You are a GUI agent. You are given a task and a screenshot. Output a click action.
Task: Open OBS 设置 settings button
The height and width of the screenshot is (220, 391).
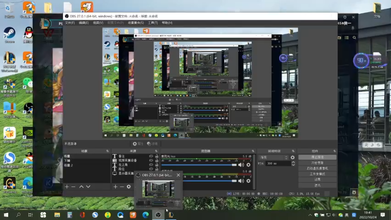(317, 179)
